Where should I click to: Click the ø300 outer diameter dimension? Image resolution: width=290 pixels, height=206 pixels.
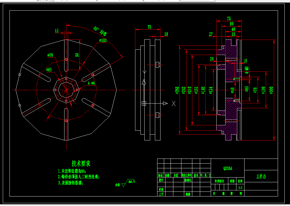pyautogui.click(x=271, y=90)
